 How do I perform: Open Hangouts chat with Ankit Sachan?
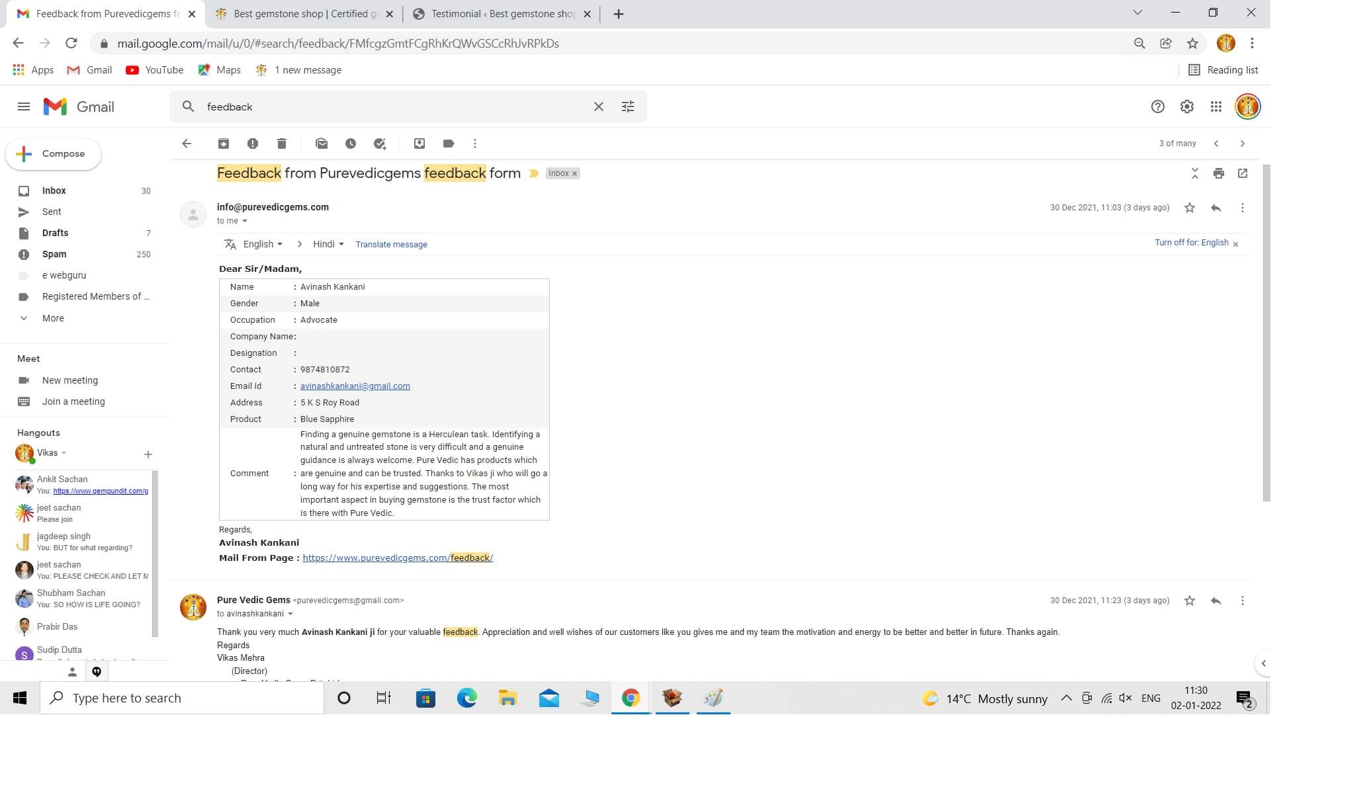click(82, 485)
